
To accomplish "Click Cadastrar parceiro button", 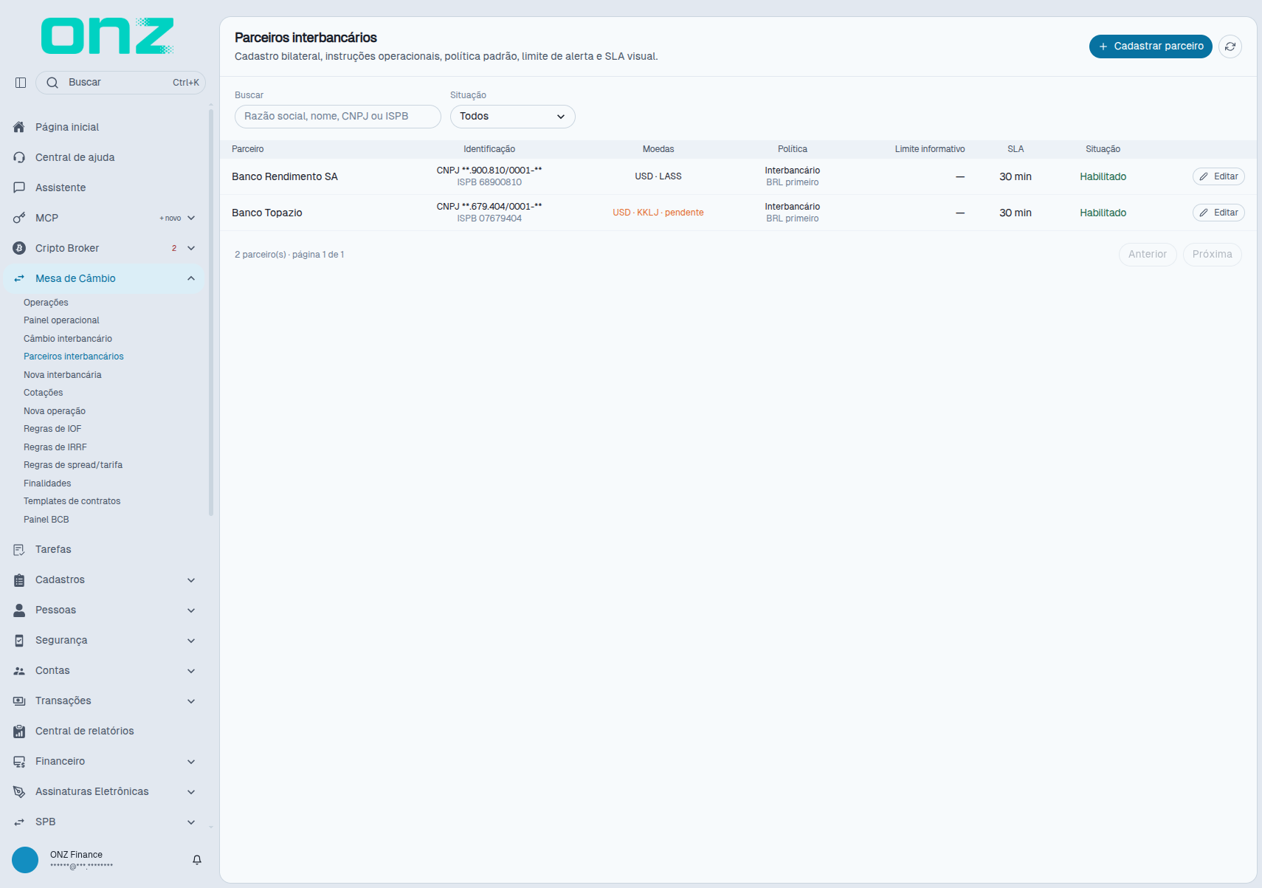I will point(1151,47).
